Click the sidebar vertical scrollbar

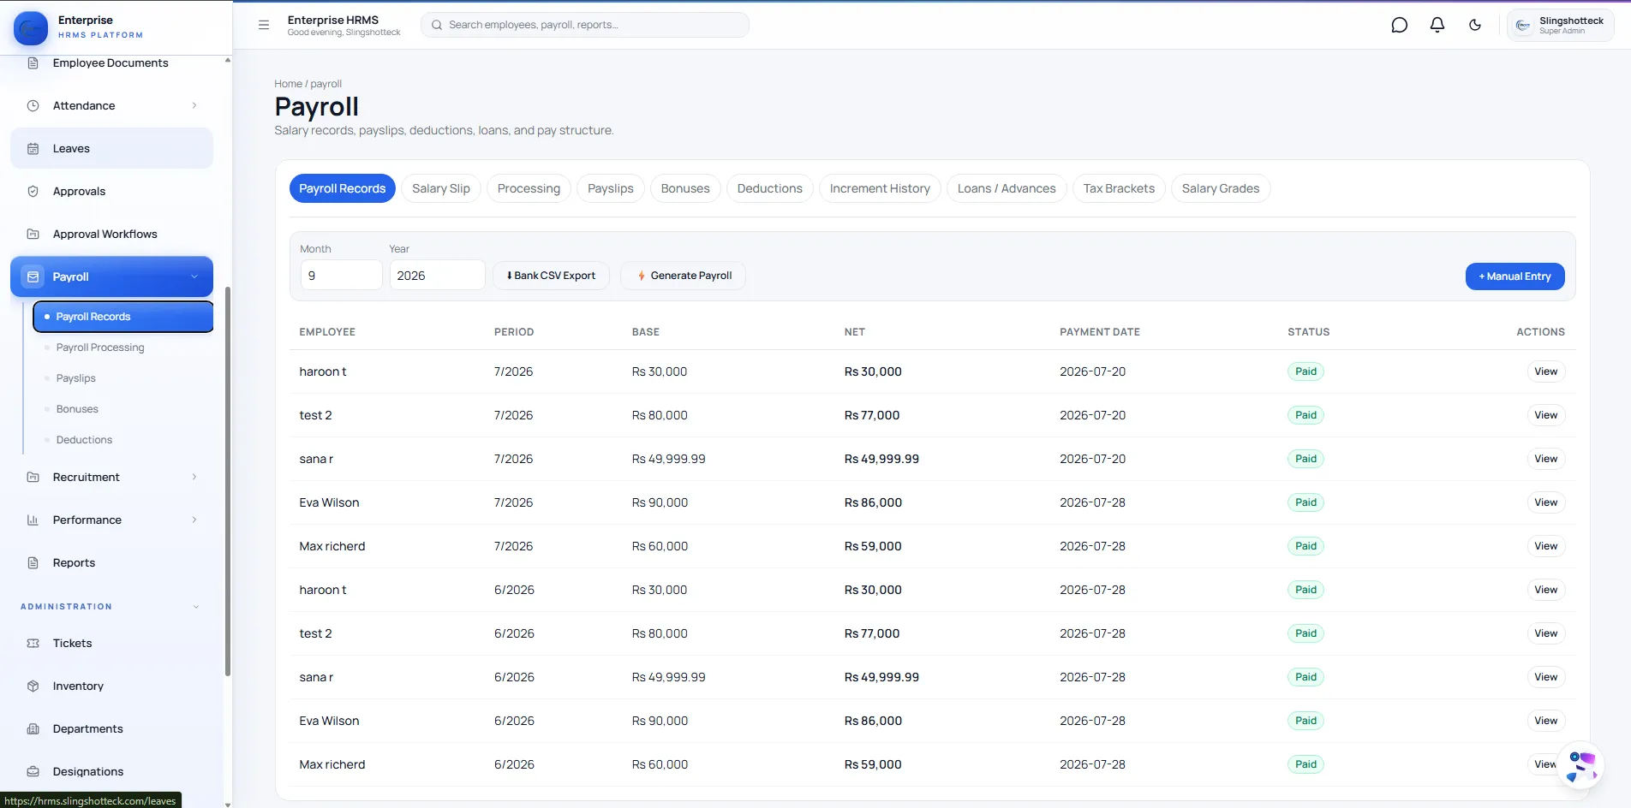coord(228,481)
